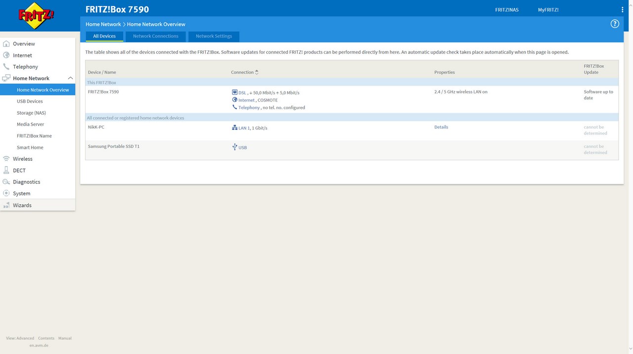The width and height of the screenshot is (633, 354).
Task: Click Samsung Portable SSD T1 device name
Action: [114, 146]
